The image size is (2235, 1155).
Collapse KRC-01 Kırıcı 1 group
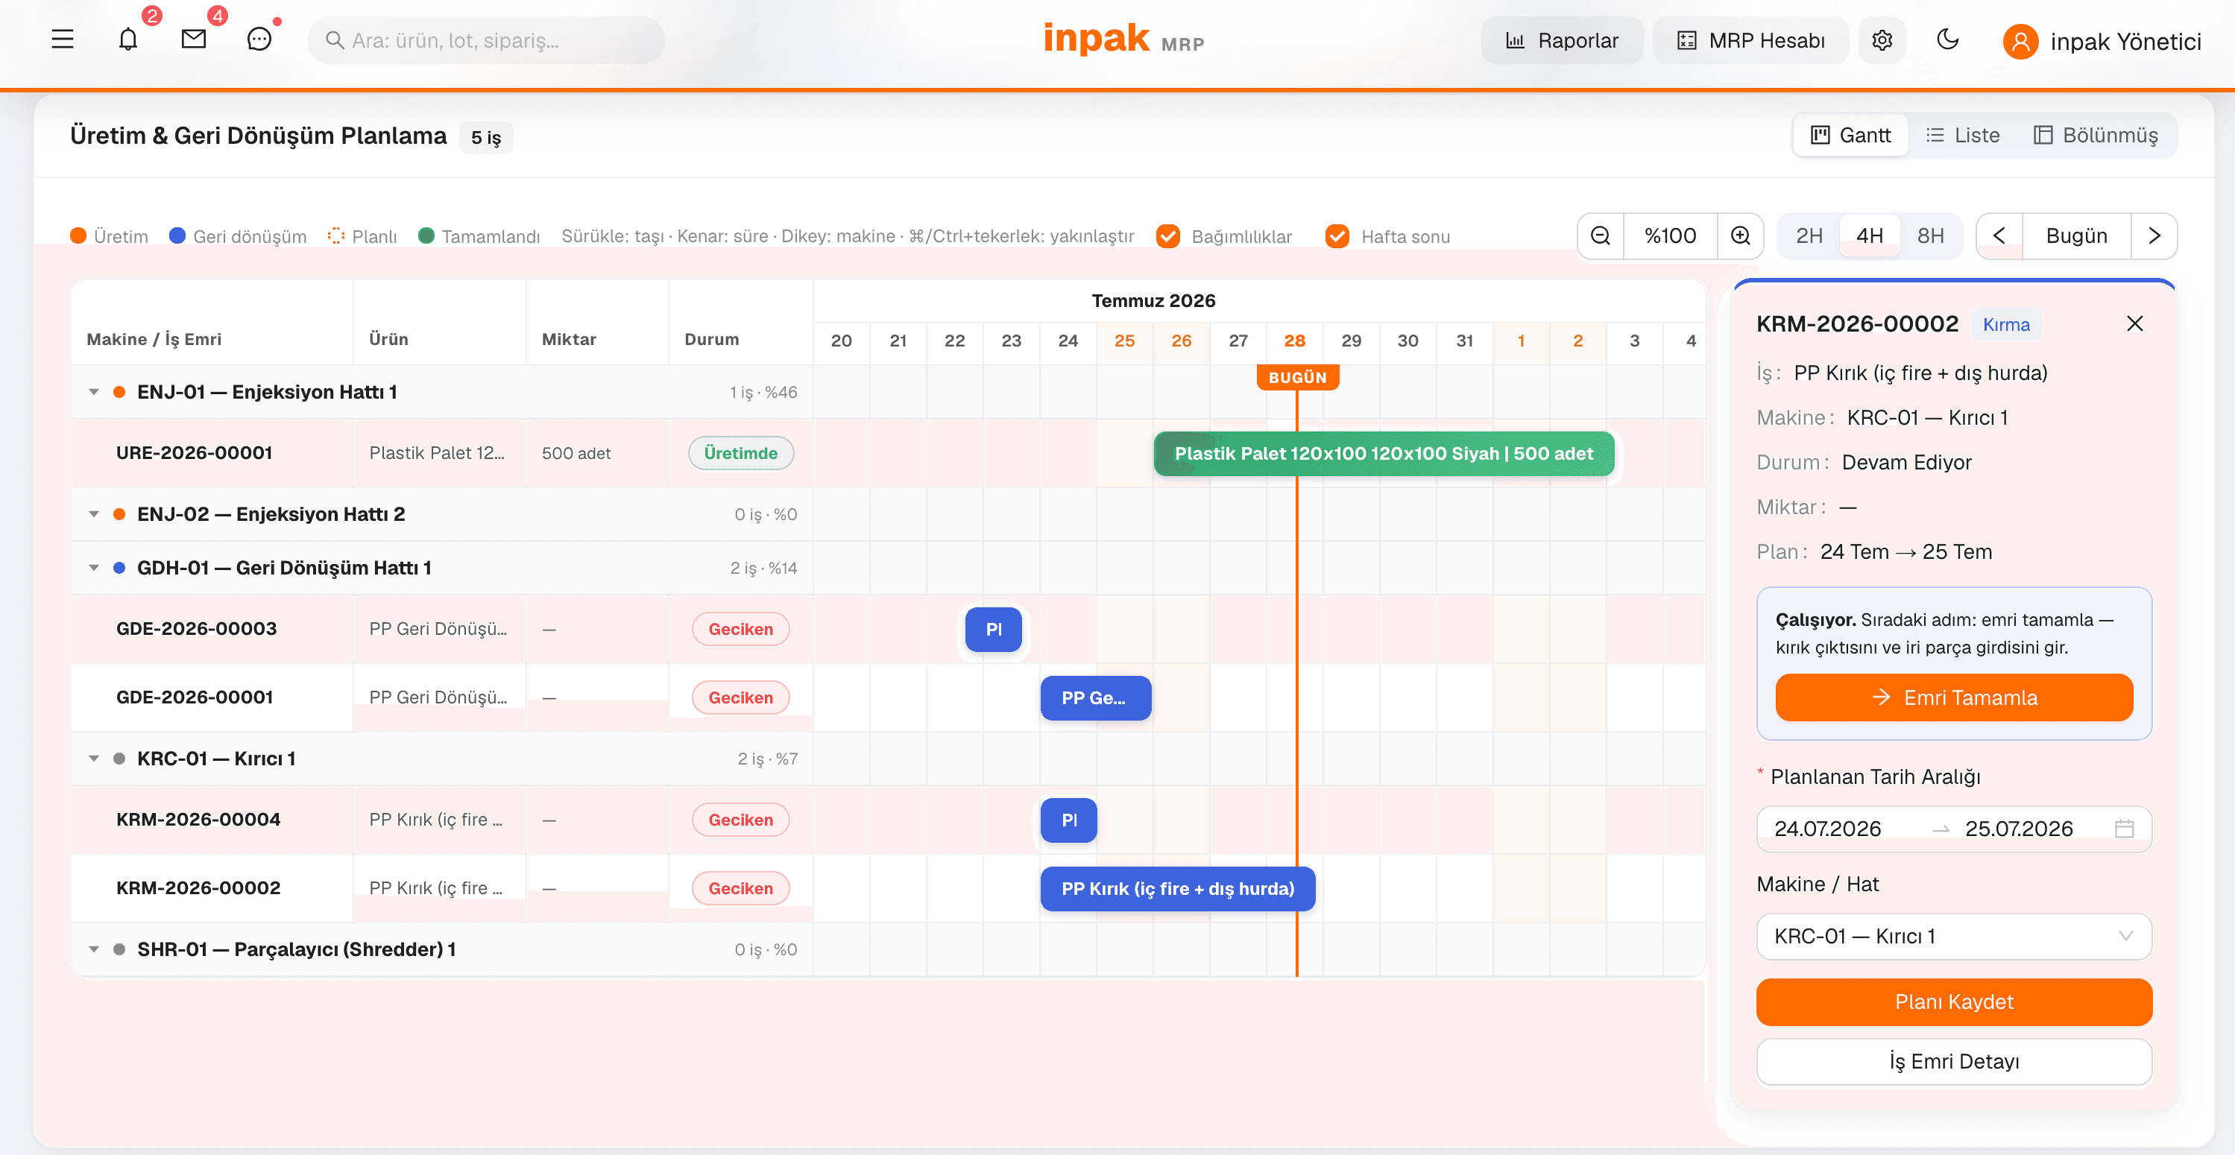[94, 759]
